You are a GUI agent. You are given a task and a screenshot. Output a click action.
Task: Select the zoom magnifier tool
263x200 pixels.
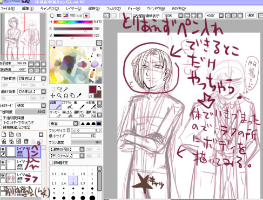59,95
